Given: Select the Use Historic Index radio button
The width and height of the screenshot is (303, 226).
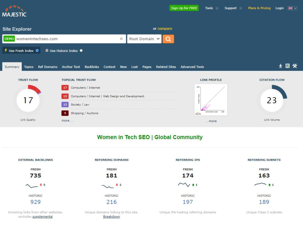Looking at the screenshot, I should [x=81, y=50].
